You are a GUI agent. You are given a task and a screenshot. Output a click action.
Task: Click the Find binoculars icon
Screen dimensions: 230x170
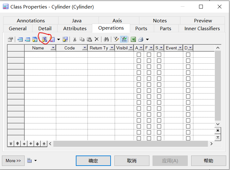tap(106, 39)
